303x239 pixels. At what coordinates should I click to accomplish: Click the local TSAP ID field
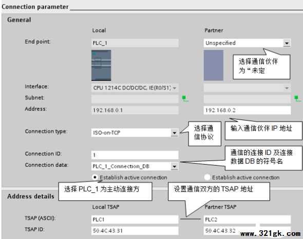135,231
